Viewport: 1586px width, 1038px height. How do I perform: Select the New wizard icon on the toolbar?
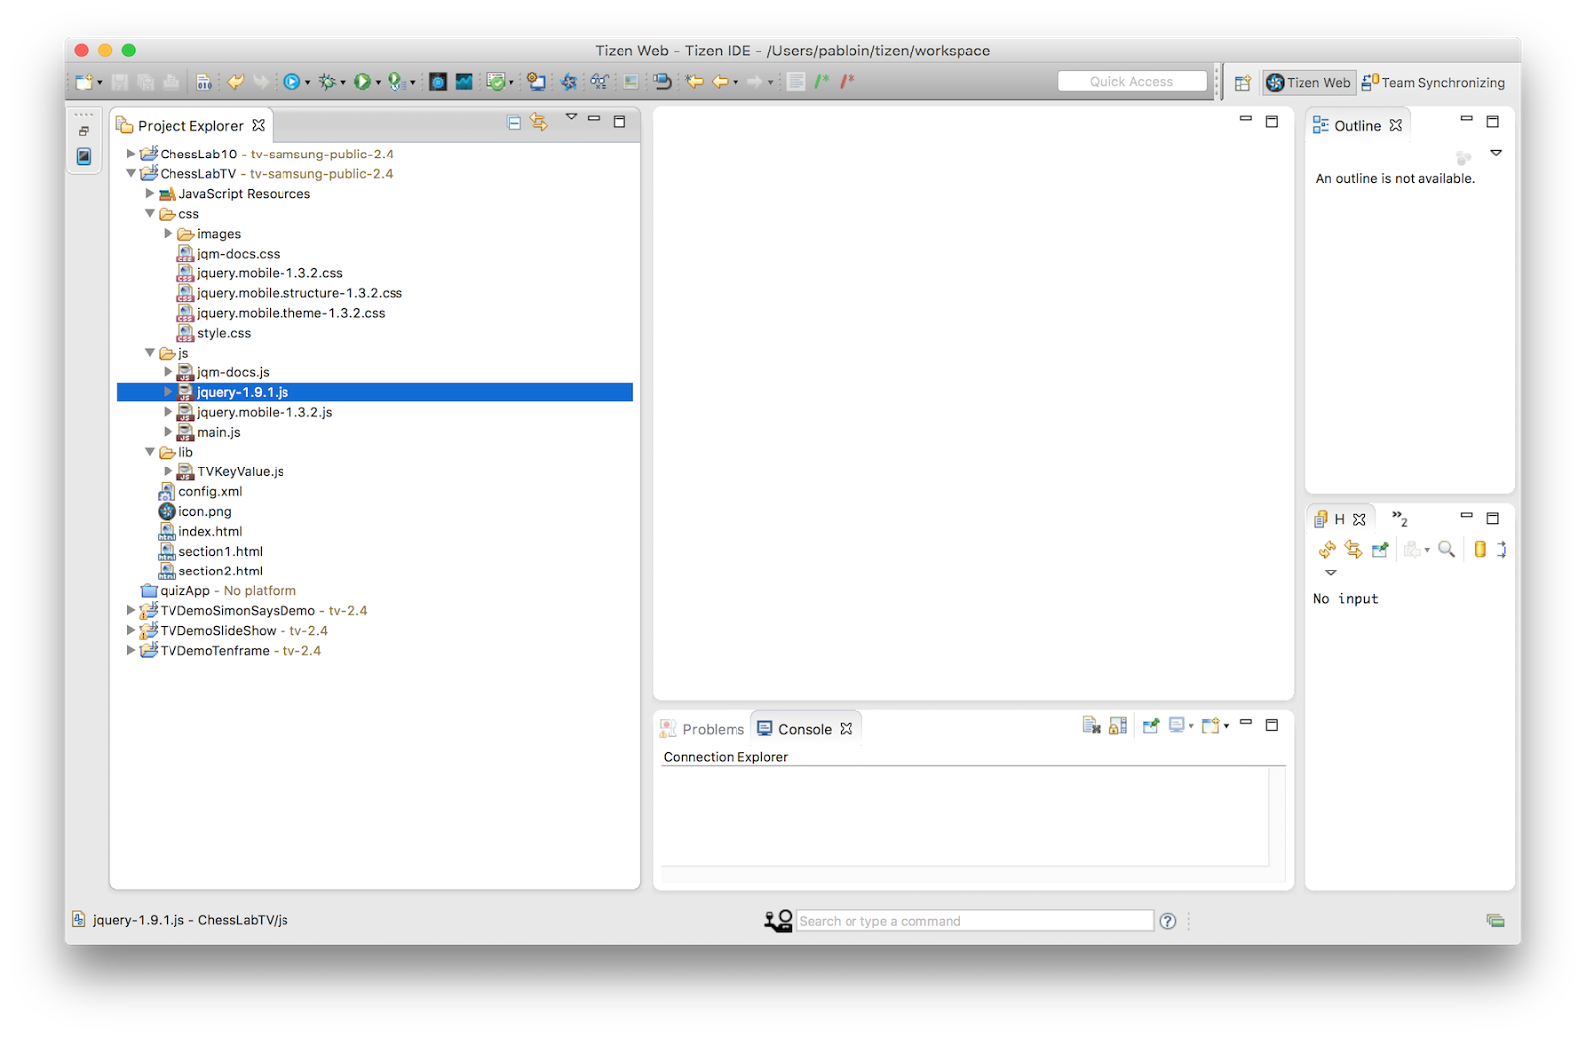pyautogui.click(x=82, y=81)
